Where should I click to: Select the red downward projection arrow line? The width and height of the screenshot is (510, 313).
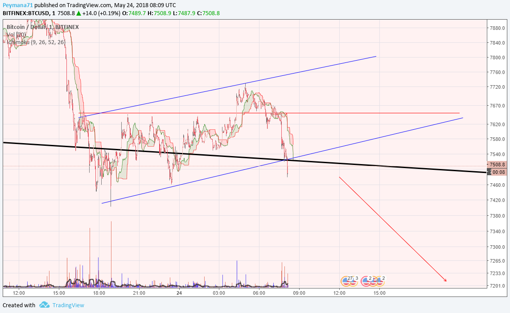click(393, 229)
